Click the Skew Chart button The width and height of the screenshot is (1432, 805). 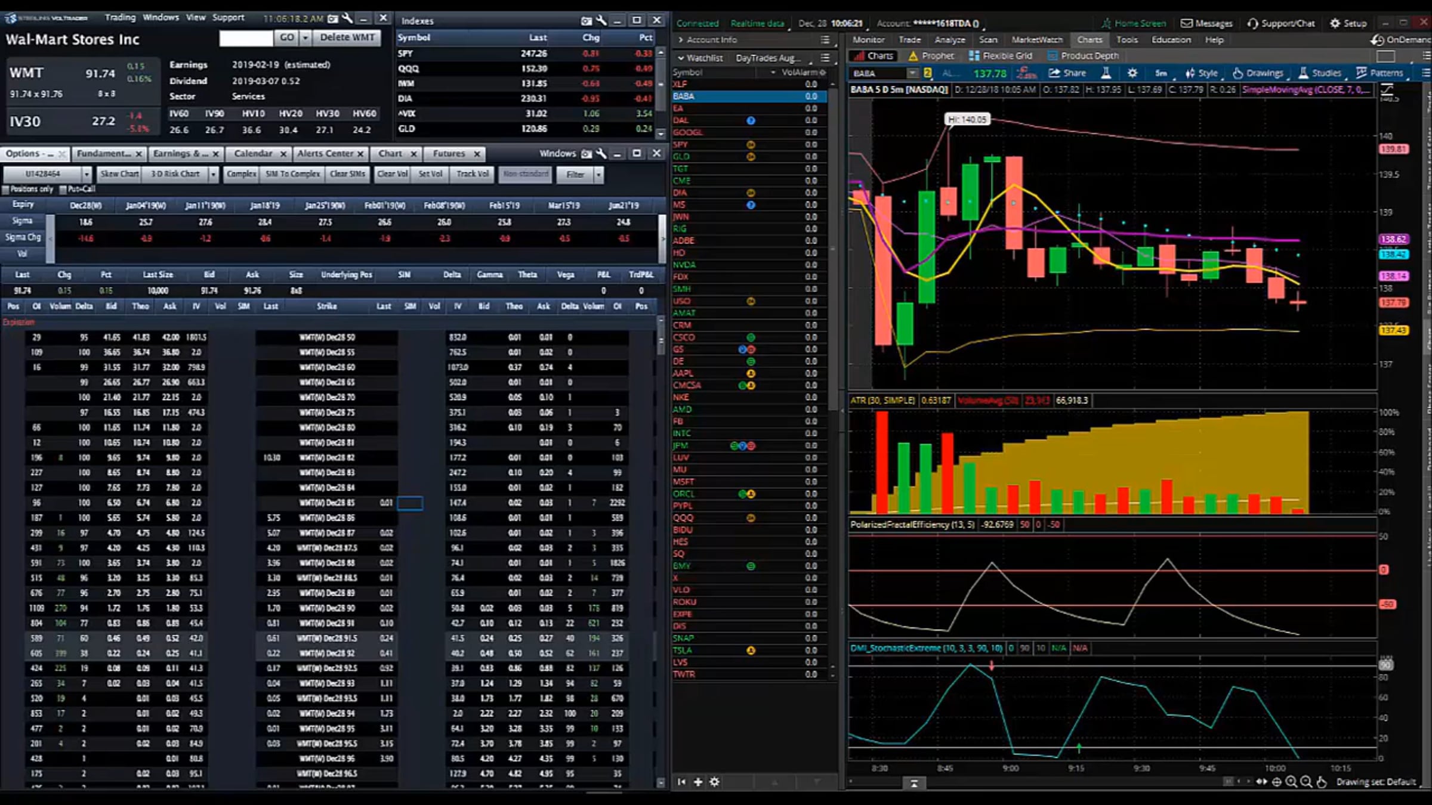119,174
